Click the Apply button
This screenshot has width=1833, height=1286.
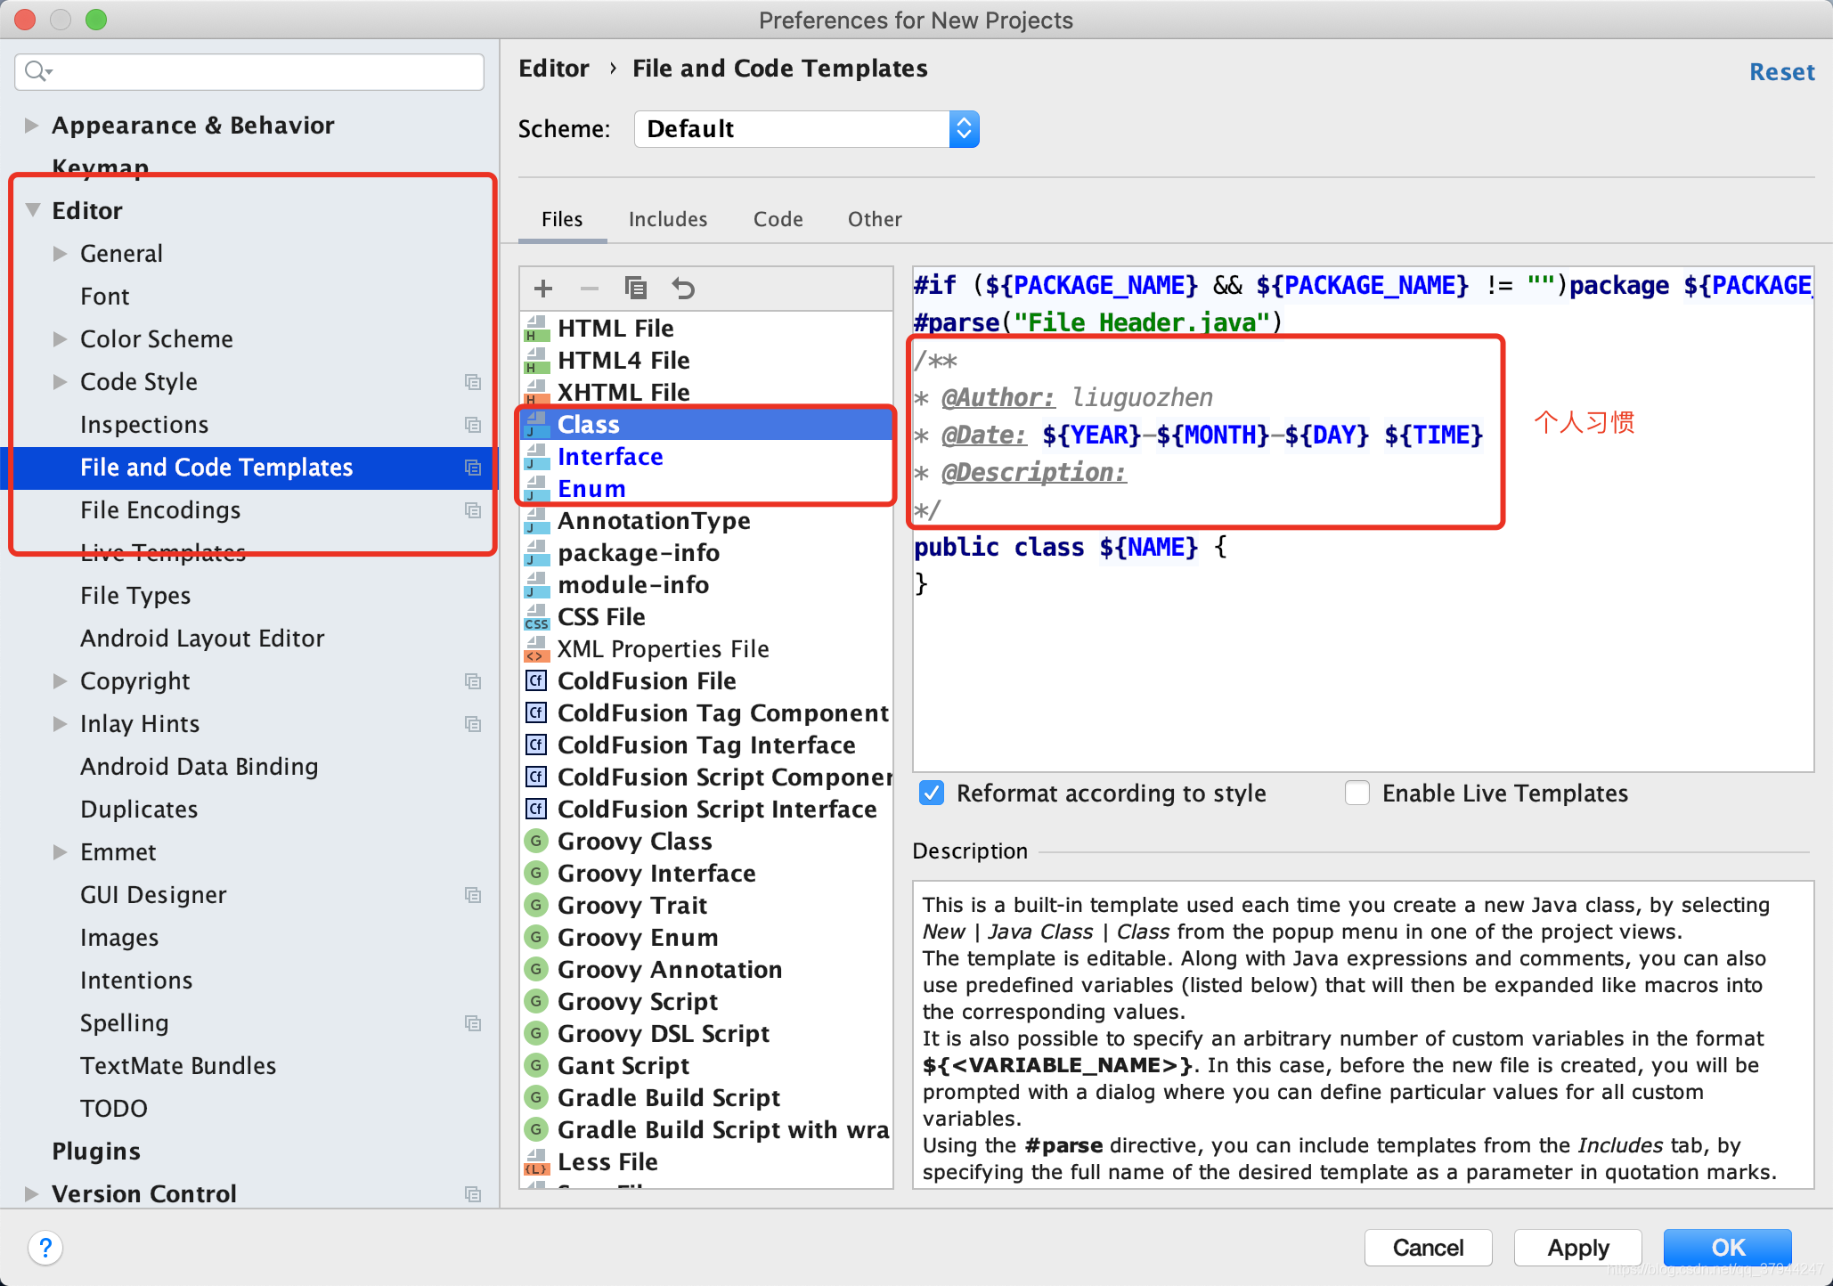1577,1247
